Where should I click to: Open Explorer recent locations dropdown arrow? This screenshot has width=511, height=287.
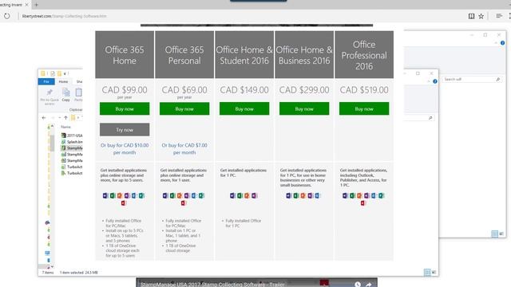pos(59,117)
